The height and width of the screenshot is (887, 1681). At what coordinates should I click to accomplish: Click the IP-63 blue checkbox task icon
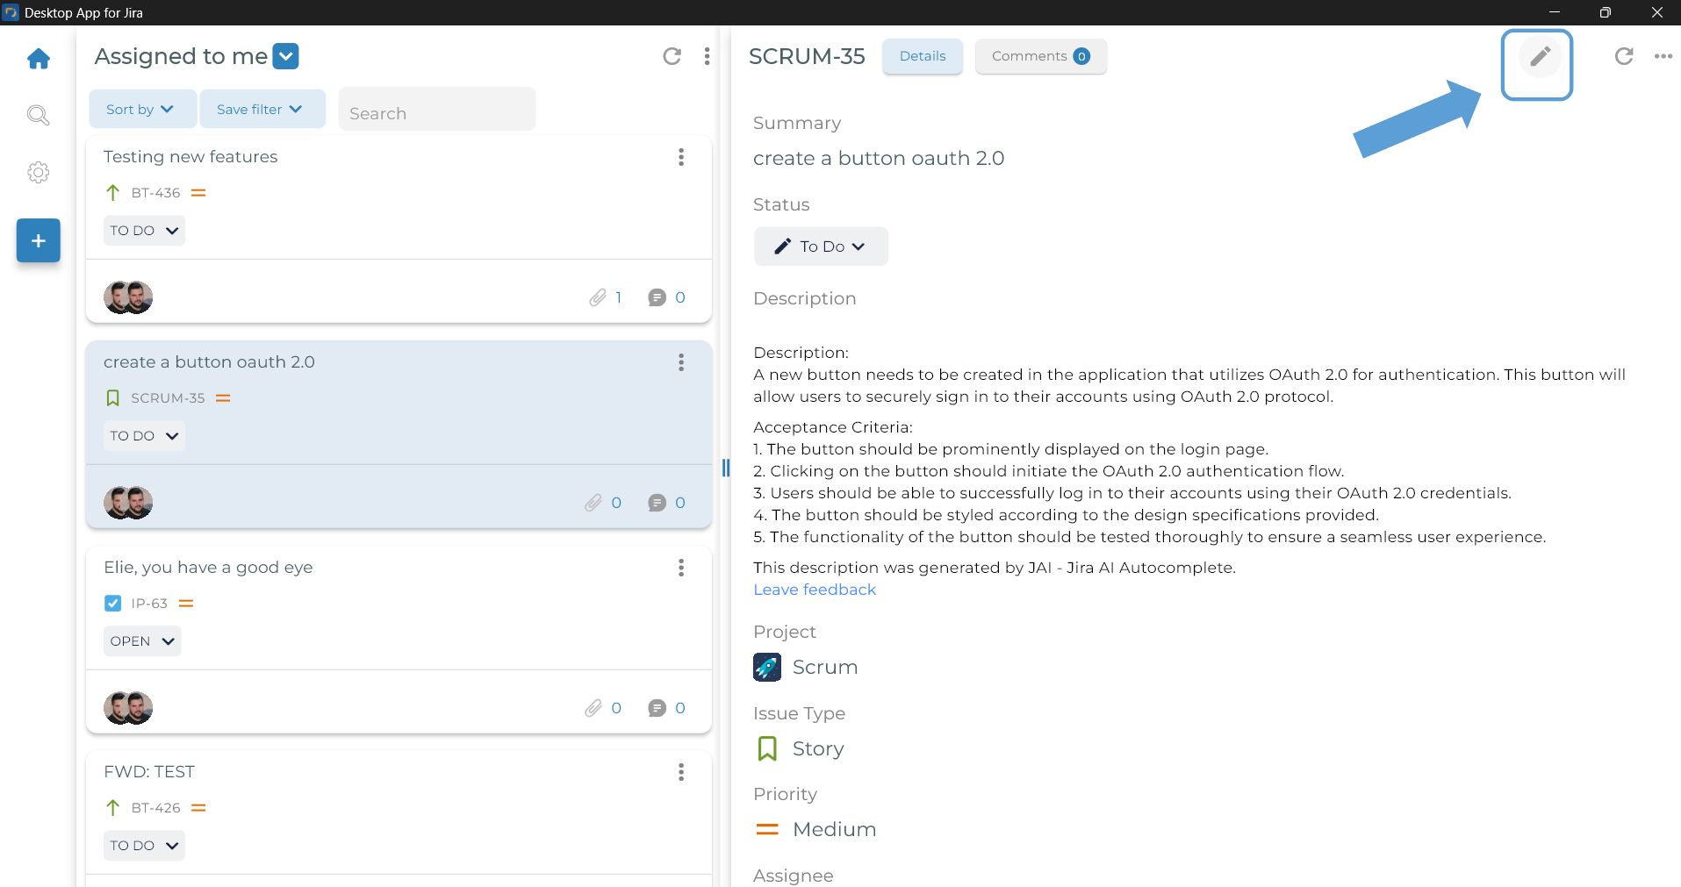112,604
